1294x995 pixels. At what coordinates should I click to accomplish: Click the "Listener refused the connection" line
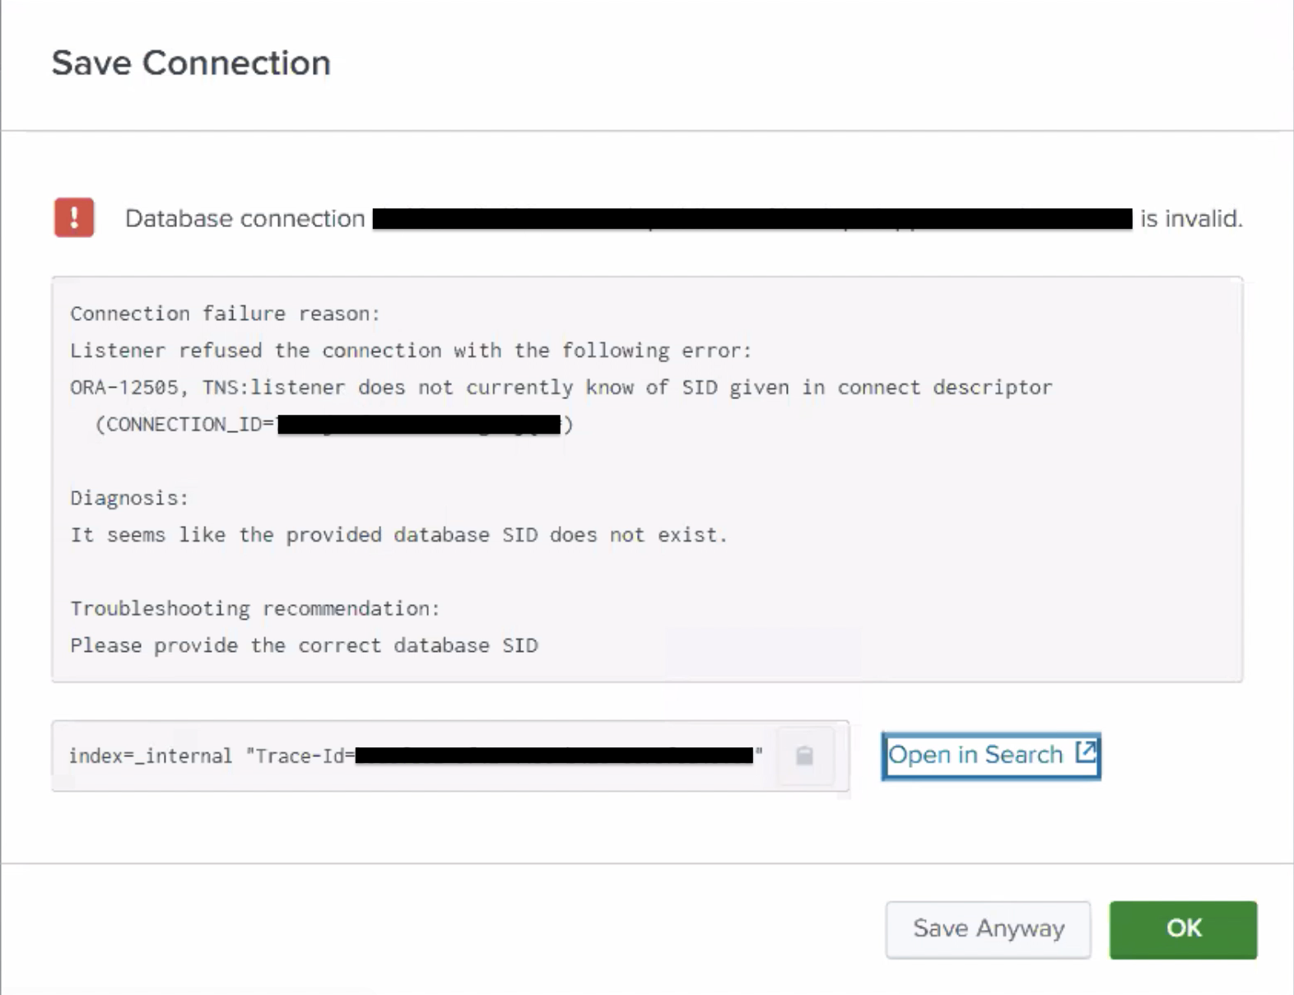coord(410,351)
